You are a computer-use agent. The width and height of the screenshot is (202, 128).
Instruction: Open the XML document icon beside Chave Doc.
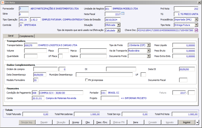pos(196,30)
